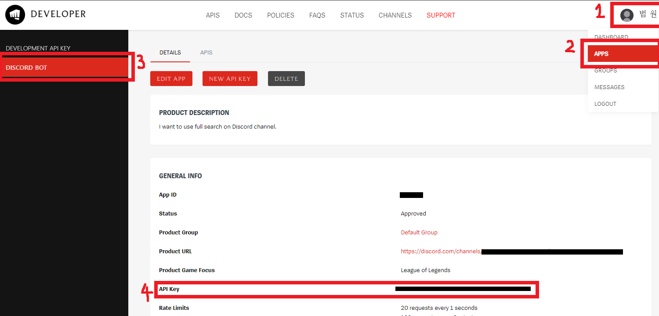The height and width of the screenshot is (316, 659).
Task: Check the STATUS page in header
Action: 352,15
